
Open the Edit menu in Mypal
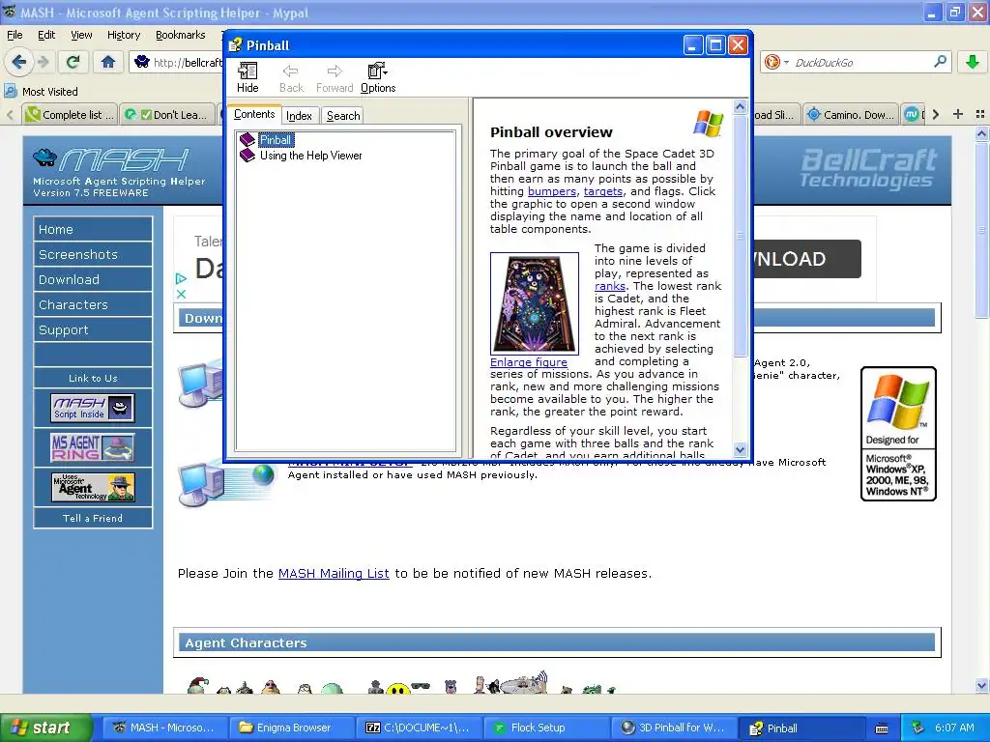(x=46, y=35)
